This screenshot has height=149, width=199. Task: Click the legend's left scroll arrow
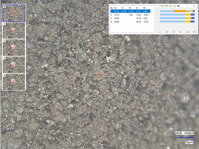160,6
